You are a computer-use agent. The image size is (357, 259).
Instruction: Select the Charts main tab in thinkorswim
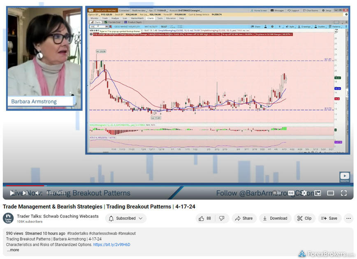[151, 18]
